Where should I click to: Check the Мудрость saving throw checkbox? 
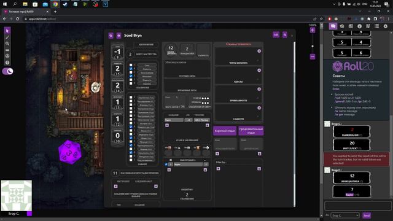coord(131,80)
